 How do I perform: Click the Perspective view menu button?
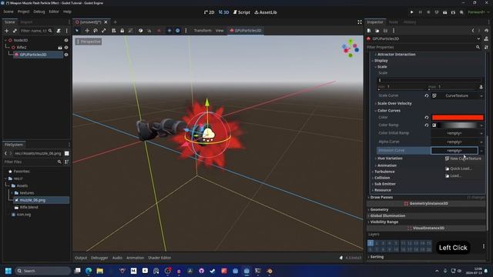coord(89,42)
